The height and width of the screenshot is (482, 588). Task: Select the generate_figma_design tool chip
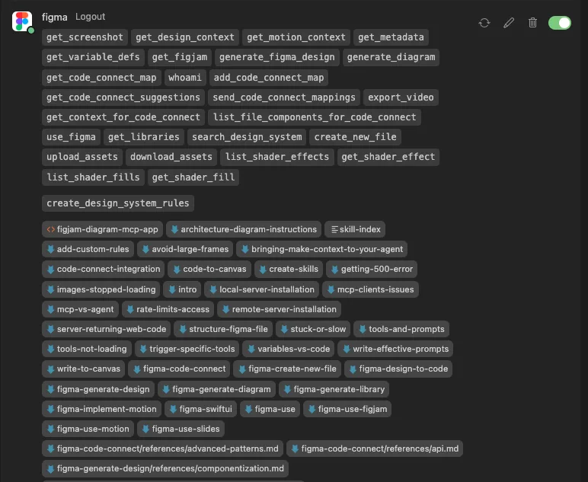click(276, 57)
